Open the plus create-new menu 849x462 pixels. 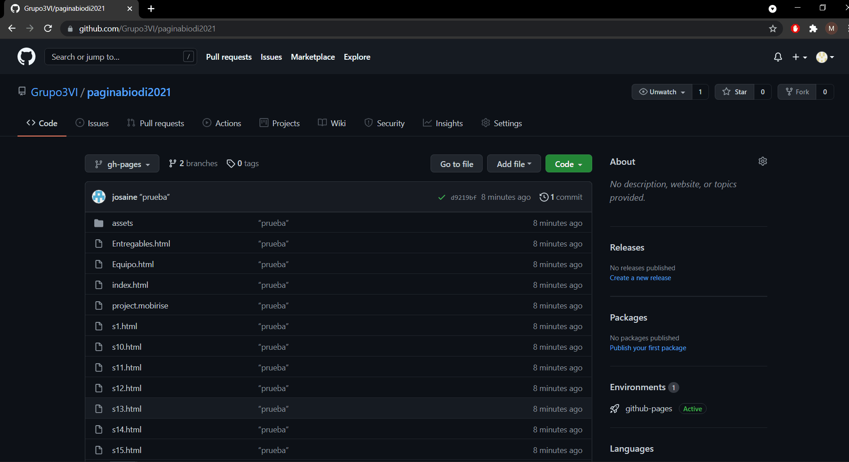pos(800,57)
